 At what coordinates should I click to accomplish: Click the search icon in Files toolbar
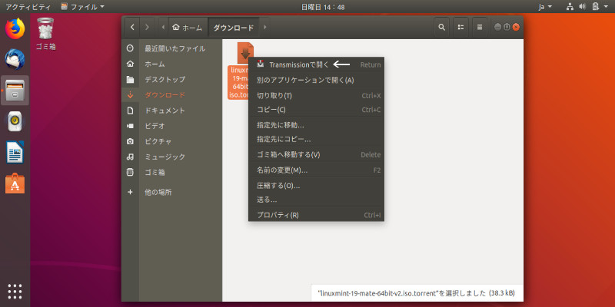coord(441,27)
